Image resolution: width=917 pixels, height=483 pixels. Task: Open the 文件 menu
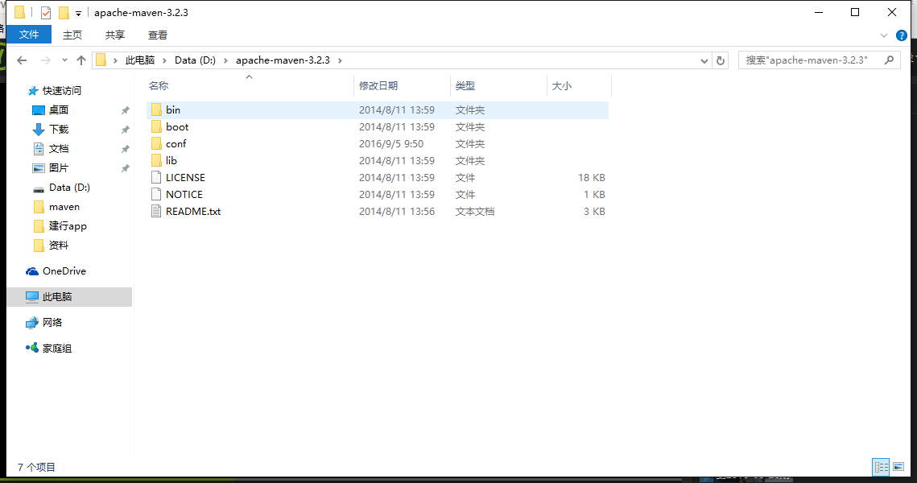point(29,35)
